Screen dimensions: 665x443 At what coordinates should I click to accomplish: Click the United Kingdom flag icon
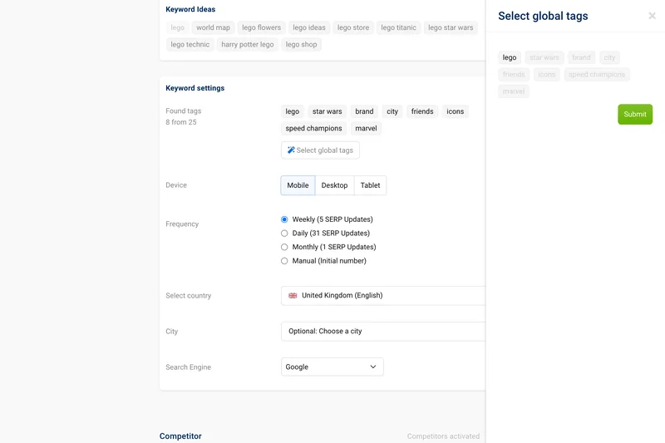(293, 296)
